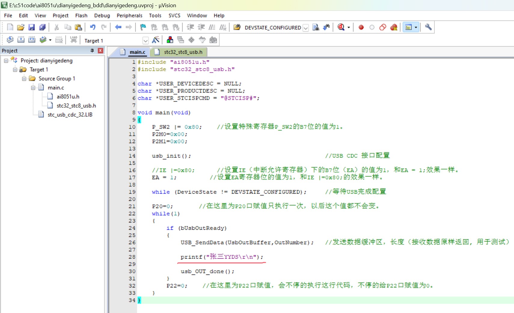Image resolution: width=514 pixels, height=313 pixels.
Task: Click on the printf line in the editor
Action: click(x=222, y=257)
